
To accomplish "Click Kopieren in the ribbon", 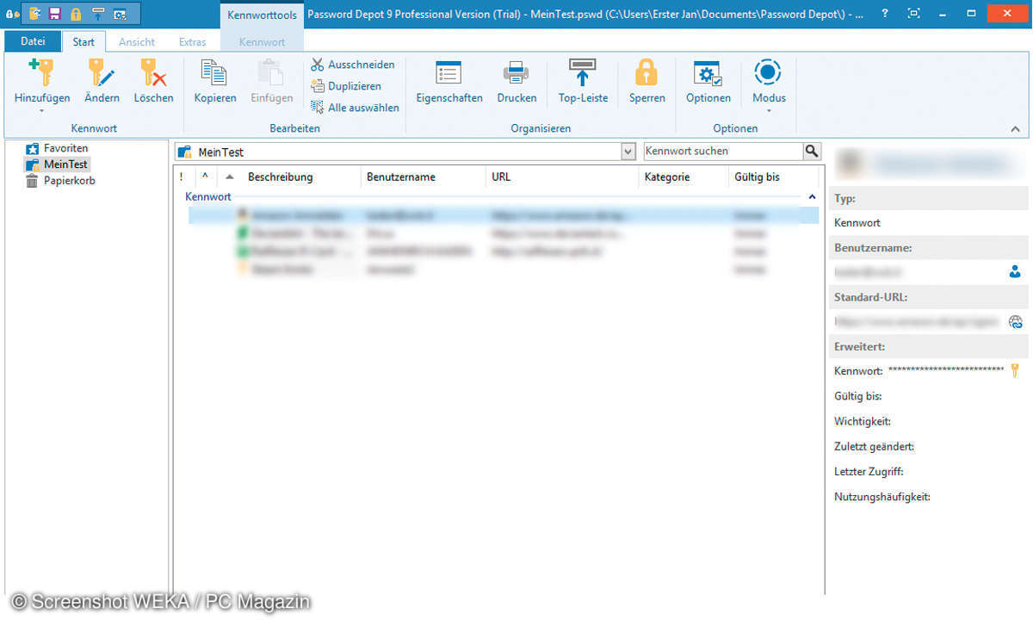I will pyautogui.click(x=215, y=81).
